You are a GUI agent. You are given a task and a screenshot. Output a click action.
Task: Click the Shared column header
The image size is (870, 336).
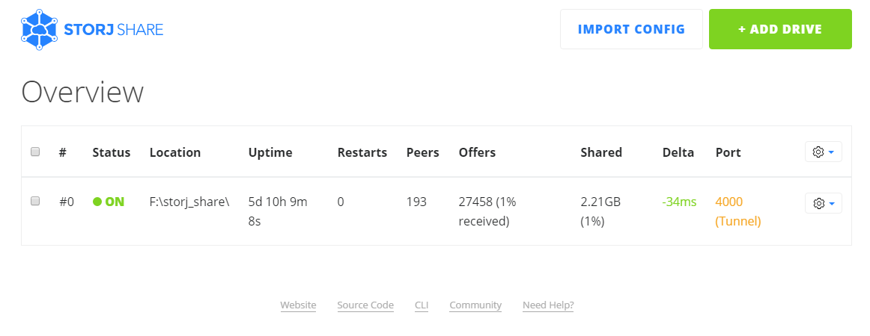(x=601, y=152)
